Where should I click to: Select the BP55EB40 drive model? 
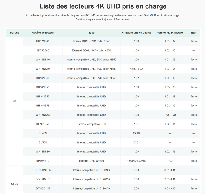tap(43, 50)
